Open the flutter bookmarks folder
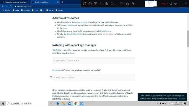Screen dimensions: 189x106 (50, 11)
